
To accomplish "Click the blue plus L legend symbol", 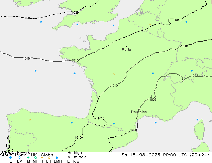I will tap(10, 157).
